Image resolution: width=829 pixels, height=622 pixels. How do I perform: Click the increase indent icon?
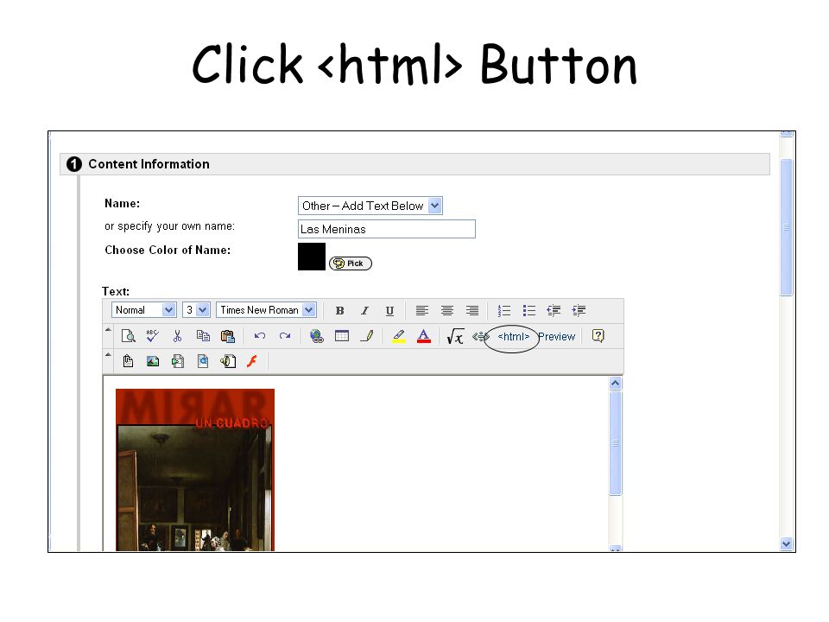579,310
